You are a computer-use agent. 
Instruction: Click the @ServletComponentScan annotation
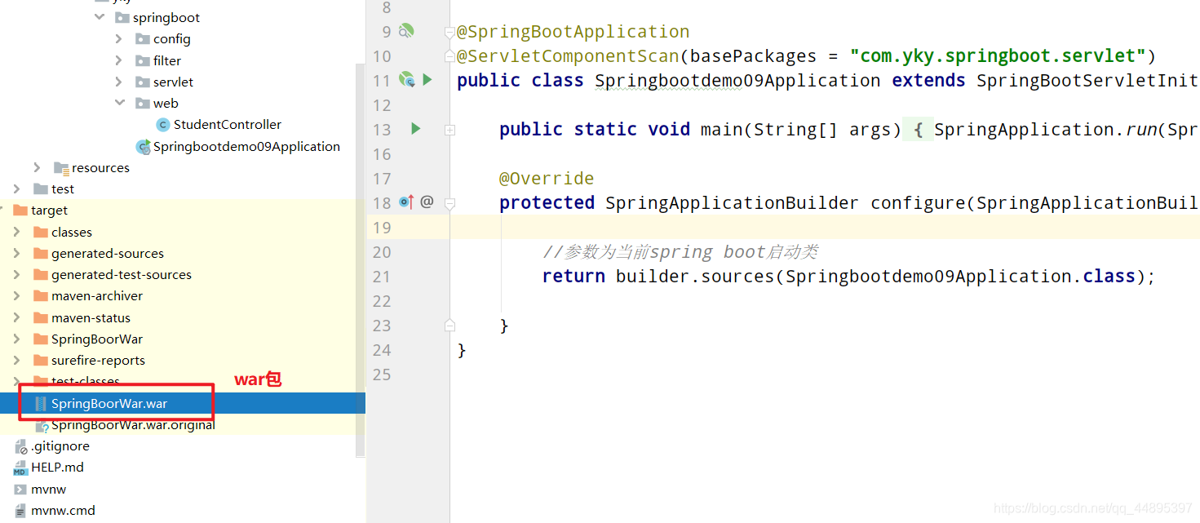pos(568,55)
